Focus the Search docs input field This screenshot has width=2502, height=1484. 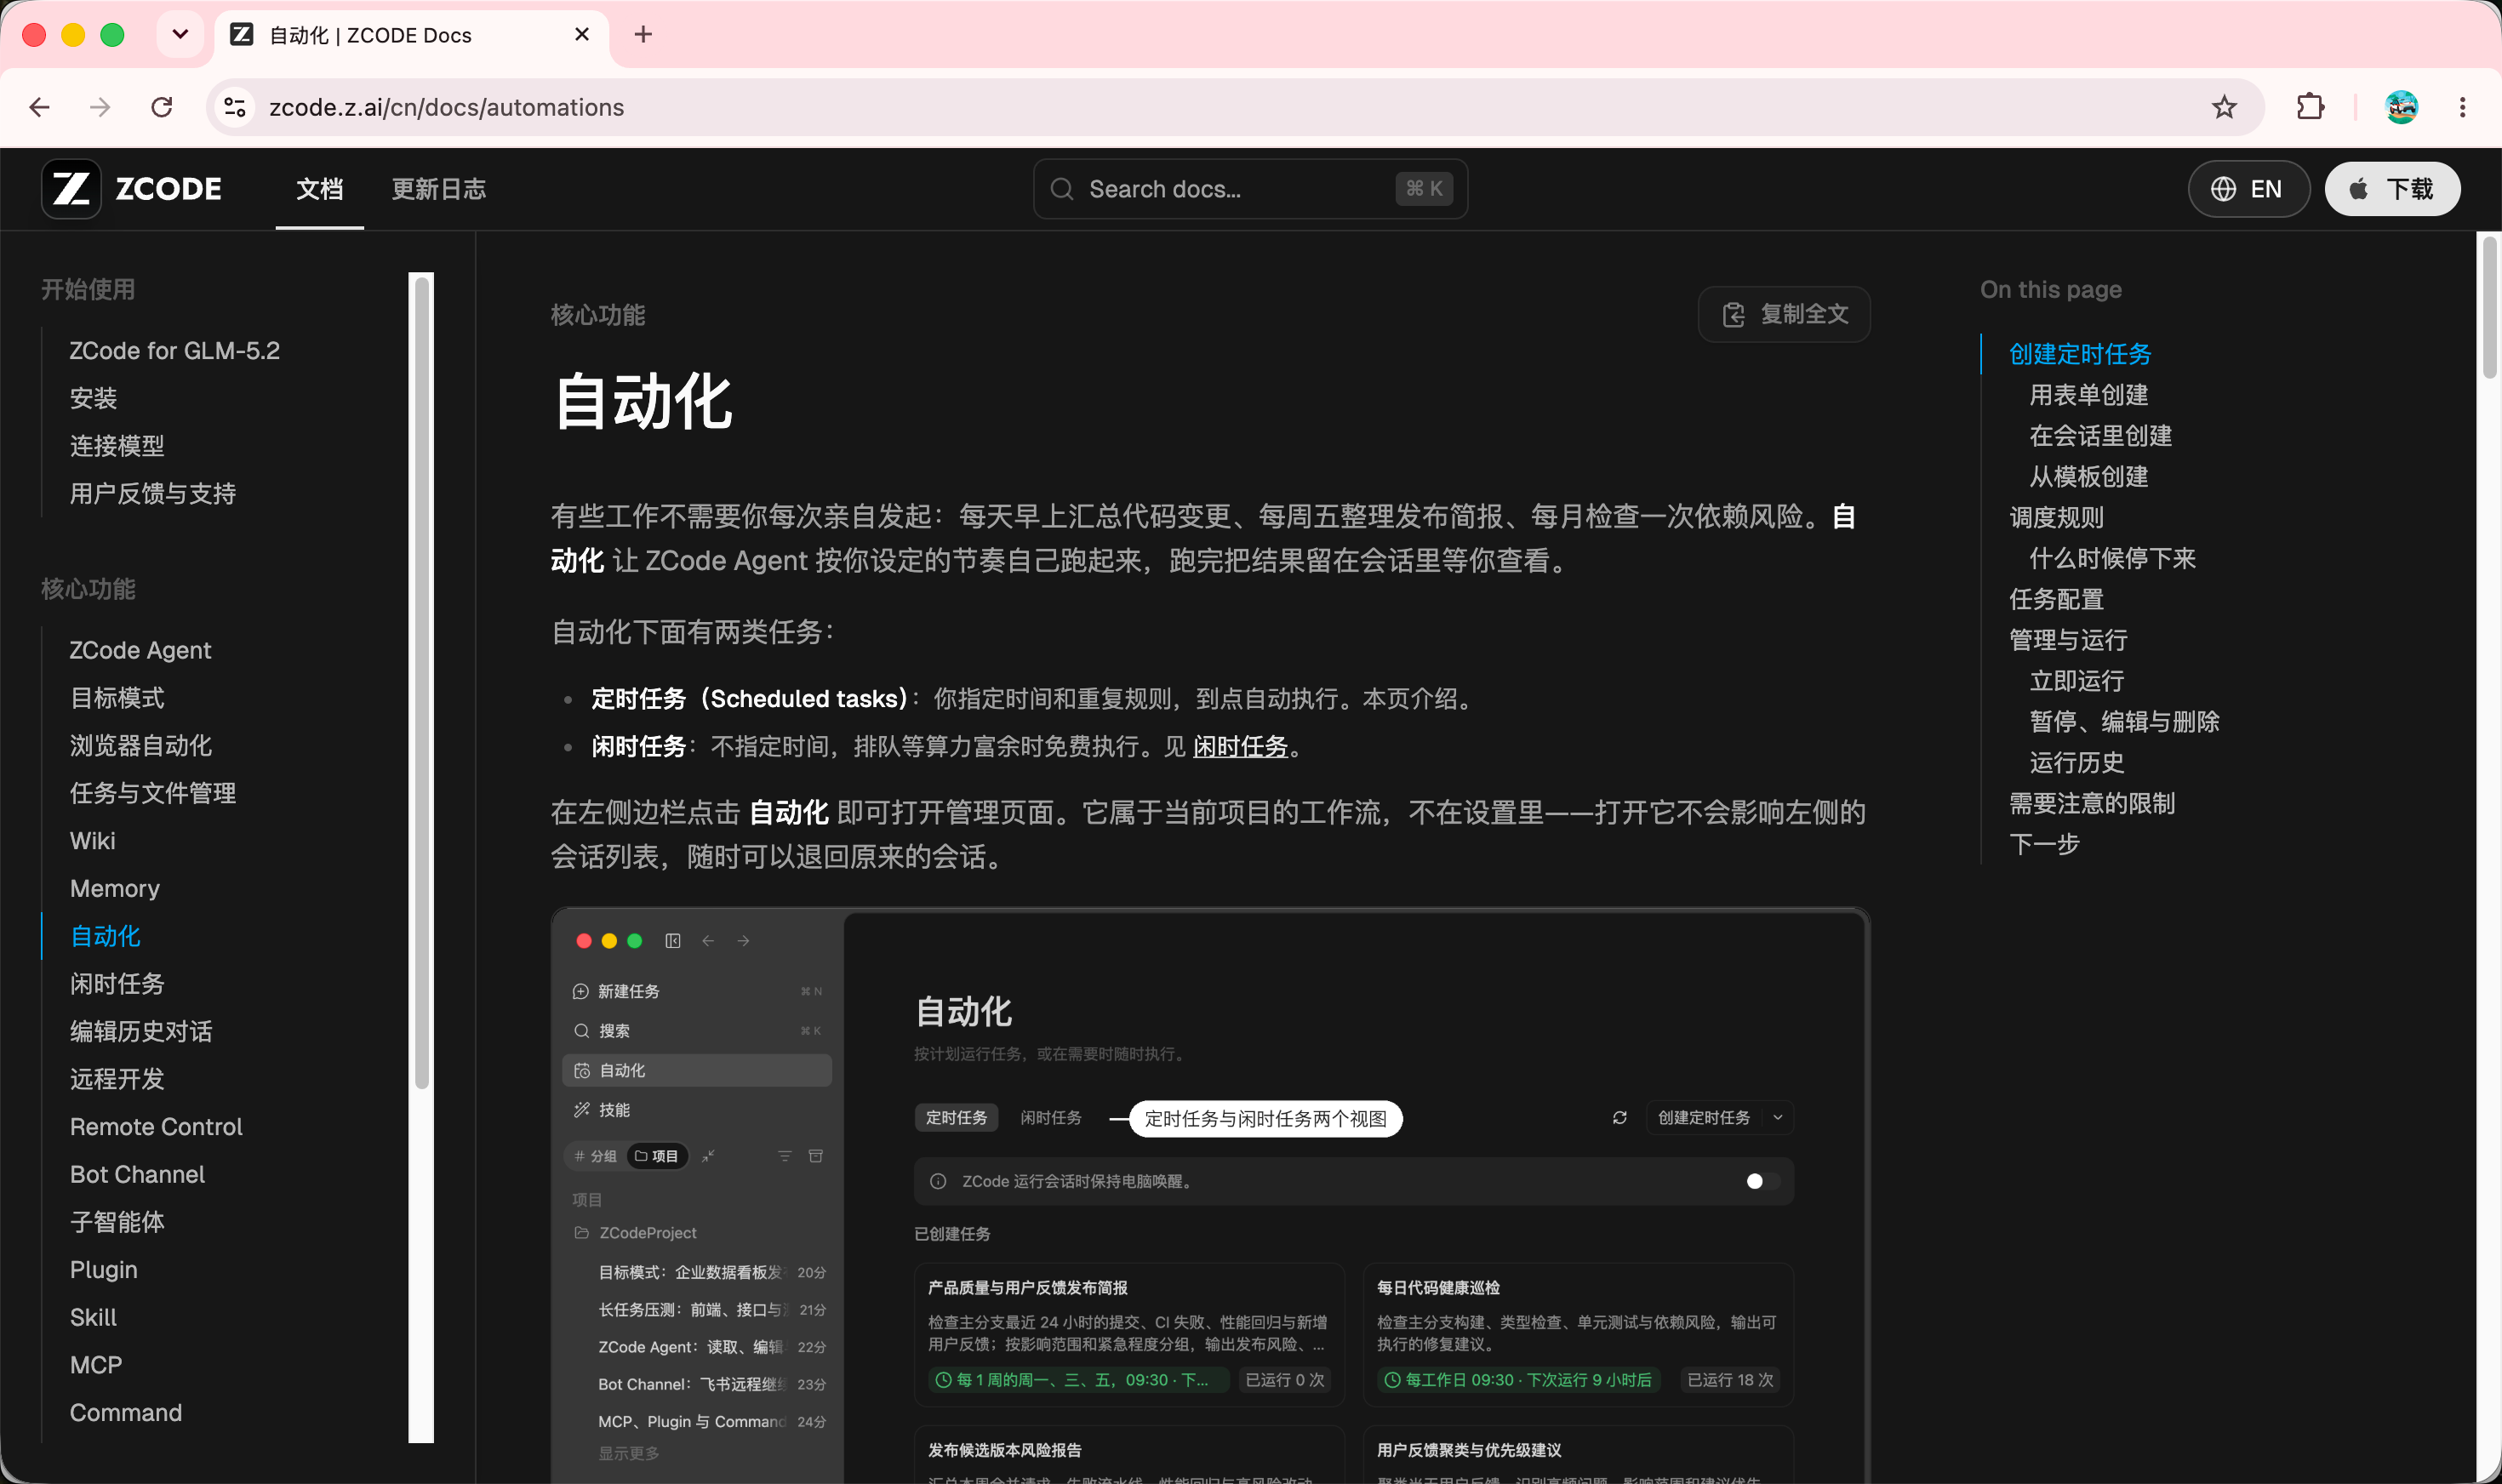point(1250,189)
